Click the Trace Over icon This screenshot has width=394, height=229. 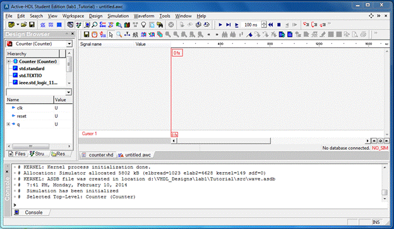pos(314,25)
